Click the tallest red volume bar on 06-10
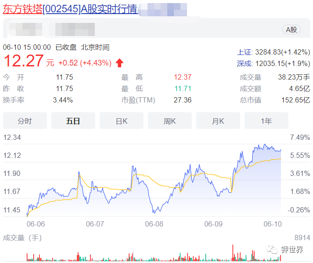The width and height of the screenshot is (313, 263). [233, 253]
